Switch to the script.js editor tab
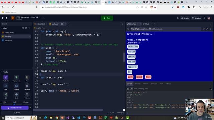This screenshot has height=120, width=214. (55, 24)
